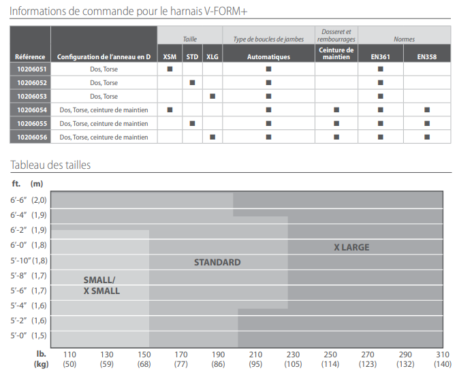This screenshot has width=457, height=390.
Task: Click the 130 (59) weight label
Action: [x=107, y=359]
